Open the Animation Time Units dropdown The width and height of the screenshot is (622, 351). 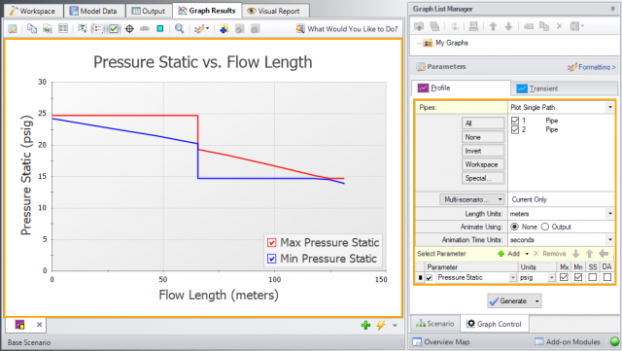click(610, 240)
